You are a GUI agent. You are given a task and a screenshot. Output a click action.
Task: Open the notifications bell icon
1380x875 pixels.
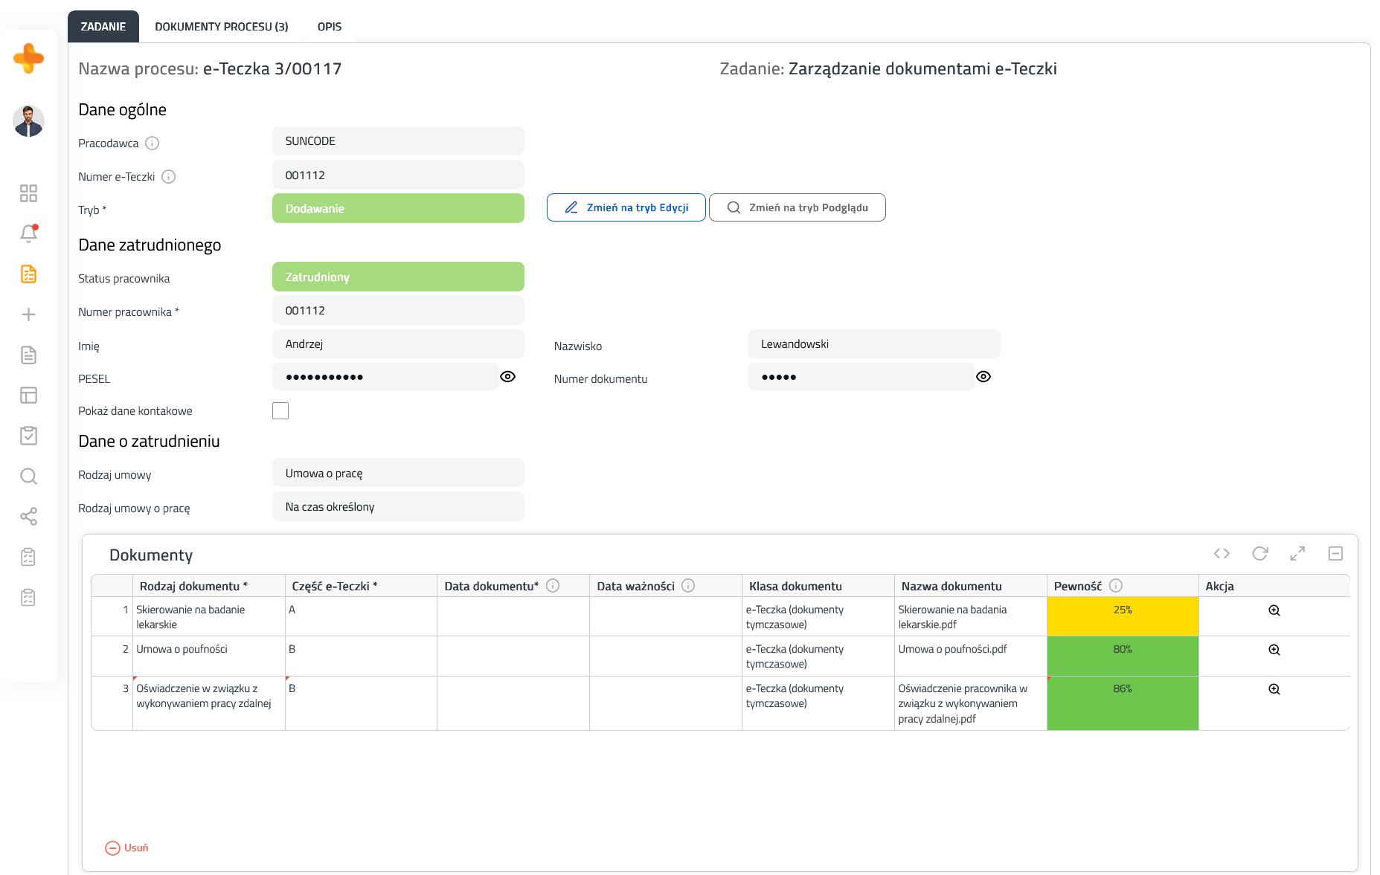pos(28,233)
